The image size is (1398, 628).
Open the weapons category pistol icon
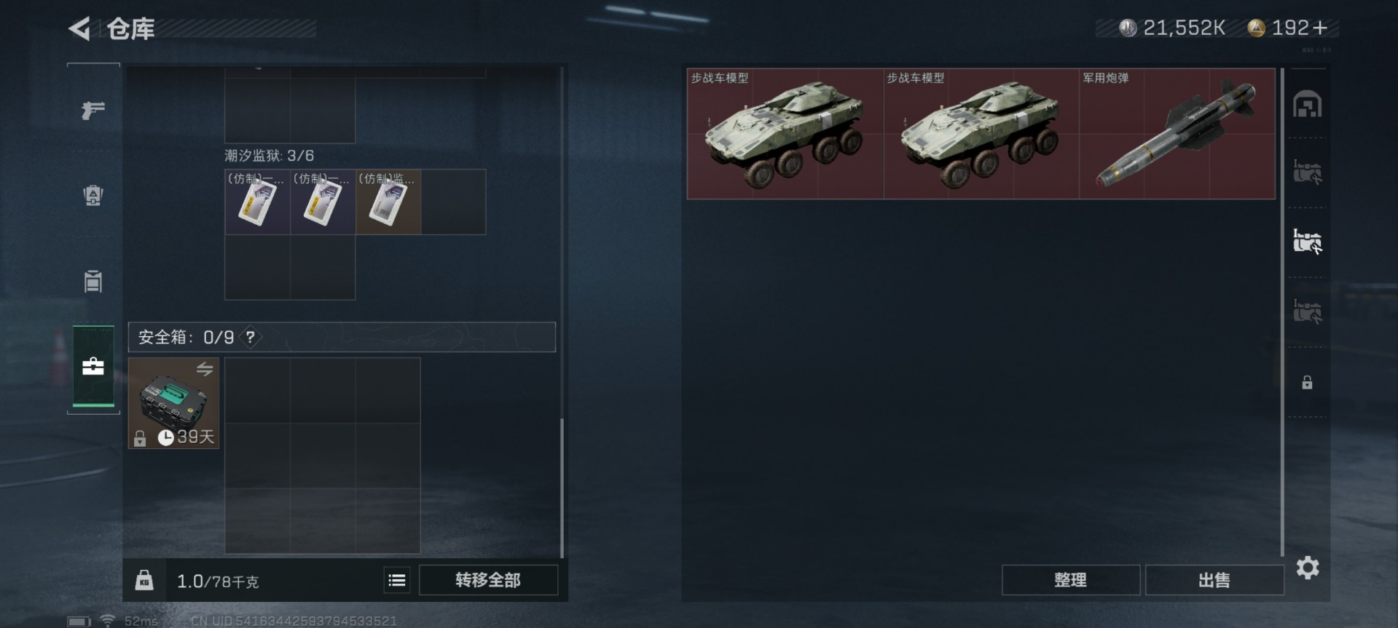coord(93,110)
